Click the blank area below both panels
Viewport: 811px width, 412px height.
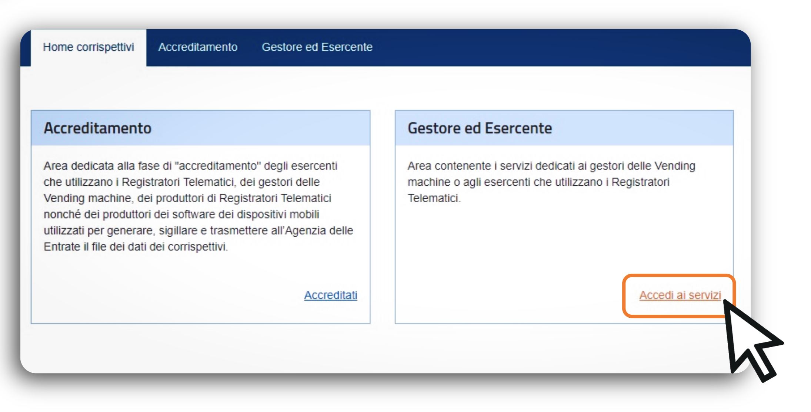pos(370,348)
